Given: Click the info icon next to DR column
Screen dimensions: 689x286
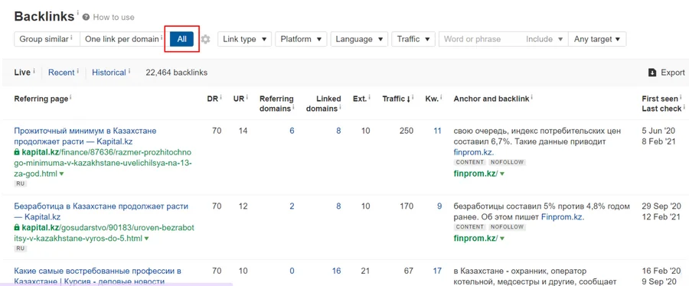Looking at the screenshot, I should click(x=220, y=97).
